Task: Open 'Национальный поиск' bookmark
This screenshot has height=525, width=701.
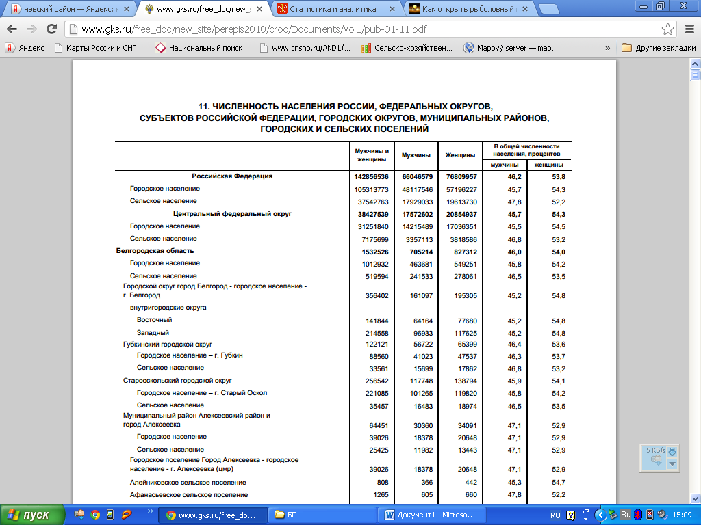Action: pos(203,48)
